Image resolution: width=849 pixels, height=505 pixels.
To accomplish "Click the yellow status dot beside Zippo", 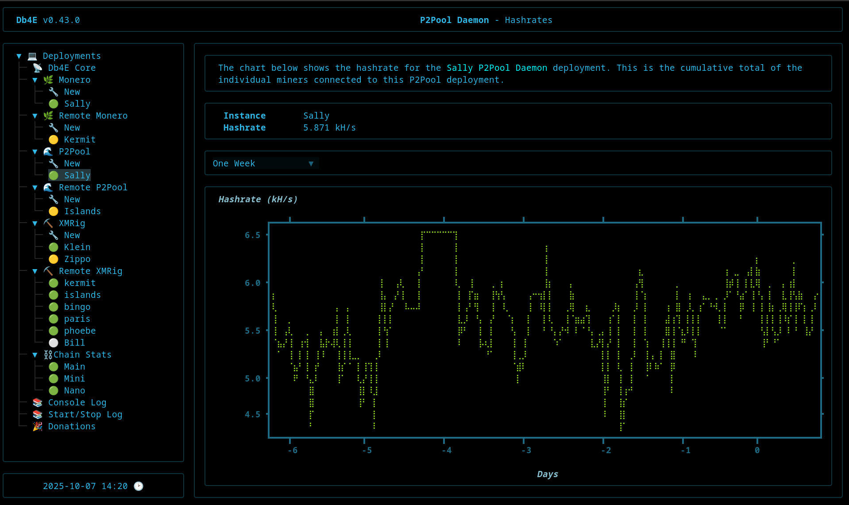I will [54, 259].
